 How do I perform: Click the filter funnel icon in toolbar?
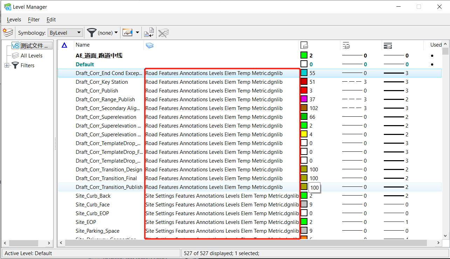(91, 33)
